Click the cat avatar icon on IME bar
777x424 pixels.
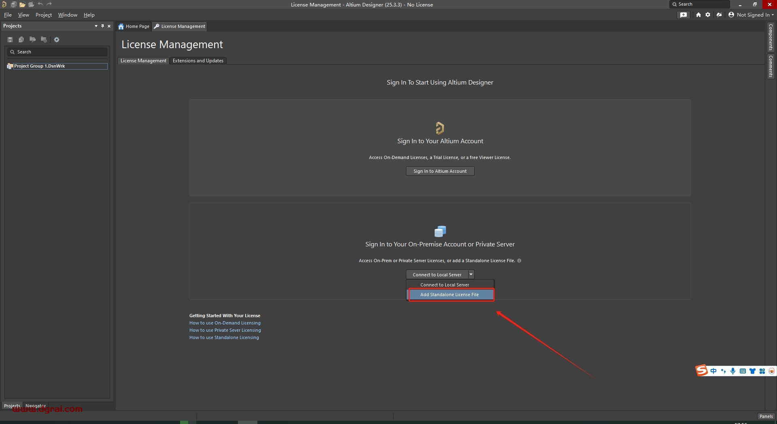[x=772, y=371]
